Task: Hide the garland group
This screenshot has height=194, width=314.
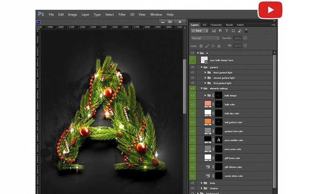Action: tap(193, 67)
